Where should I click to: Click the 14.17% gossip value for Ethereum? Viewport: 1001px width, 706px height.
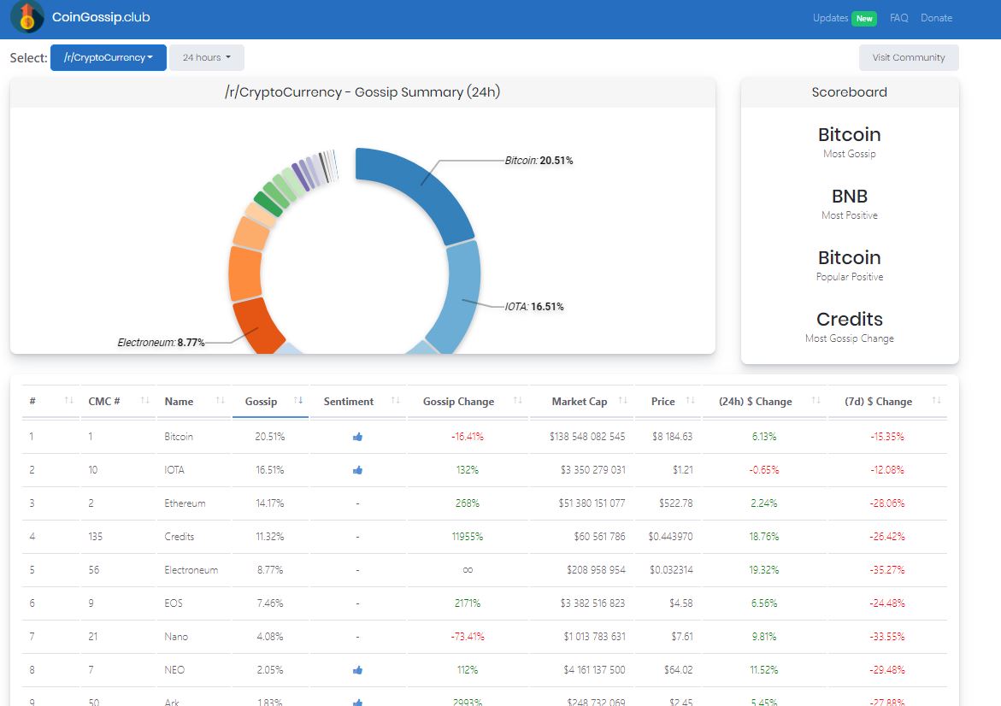click(x=270, y=503)
